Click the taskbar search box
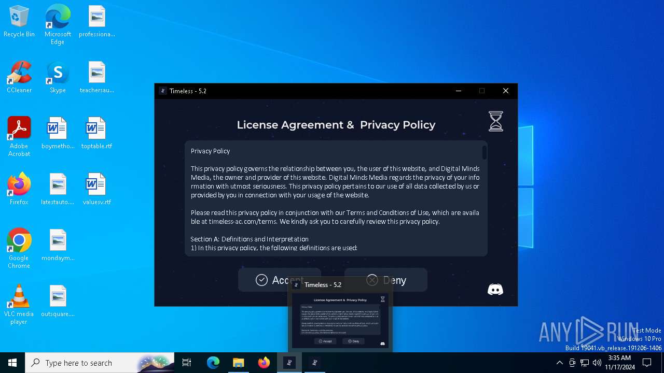This screenshot has width=664, height=373. (x=100, y=363)
